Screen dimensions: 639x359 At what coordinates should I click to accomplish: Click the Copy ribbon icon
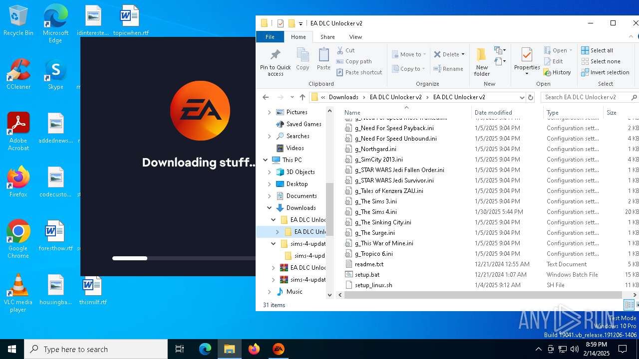tap(303, 54)
